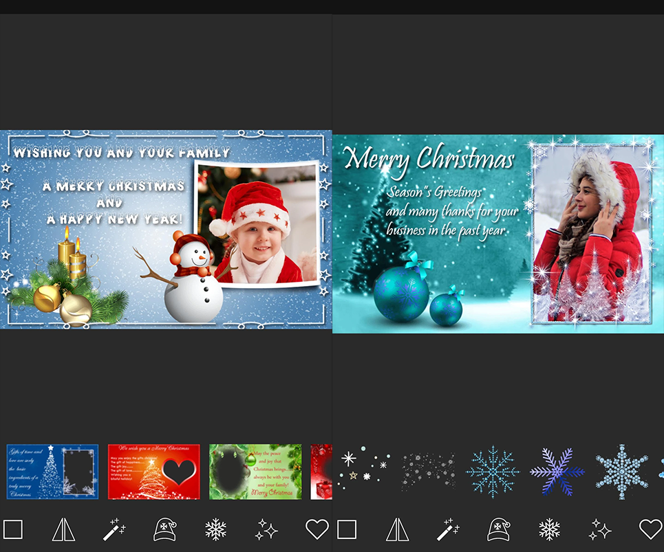This screenshot has width=664, height=552.
Task: Flip the snowman card horizontally
Action: 64,529
